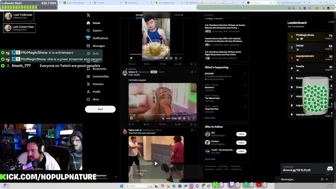The image size is (336, 189).
Task: Open account menu dots beside nopulpnature
Action: (x=116, y=177)
